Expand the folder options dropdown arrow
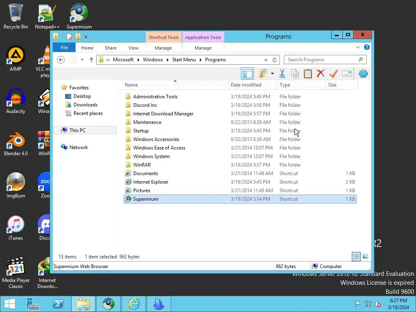 (272, 74)
